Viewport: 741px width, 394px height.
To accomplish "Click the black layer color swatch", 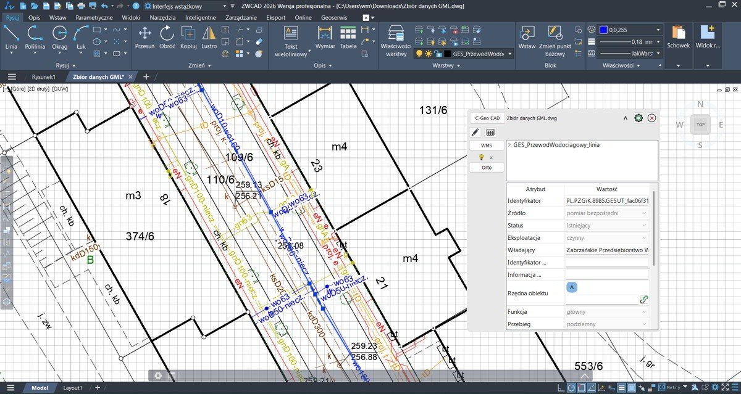I will point(447,54).
